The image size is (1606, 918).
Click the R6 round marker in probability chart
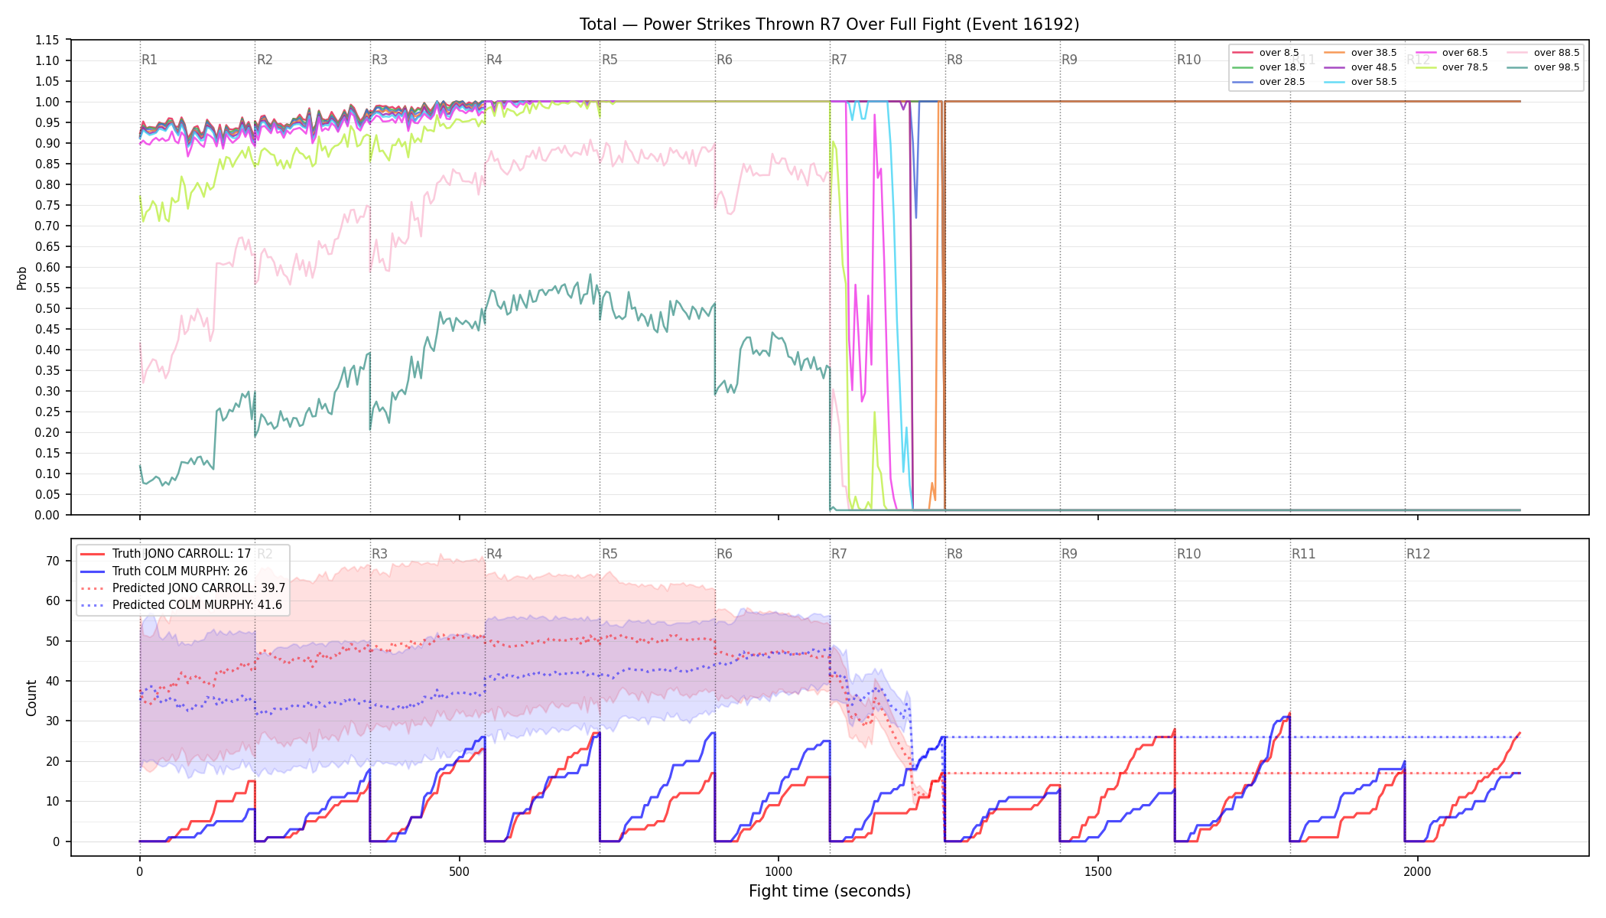coord(724,60)
